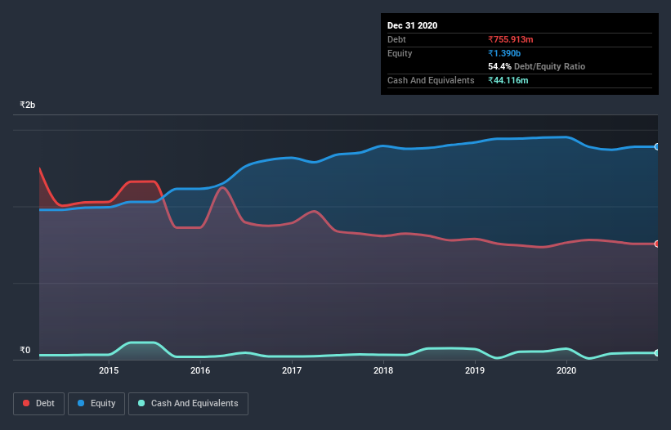Click the 2019 x-axis label
Image resolution: width=671 pixels, height=430 pixels.
[x=475, y=370]
